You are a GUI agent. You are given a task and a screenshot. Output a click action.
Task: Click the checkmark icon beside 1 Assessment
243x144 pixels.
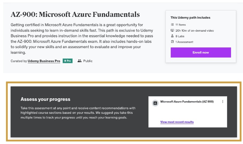pos(172,42)
